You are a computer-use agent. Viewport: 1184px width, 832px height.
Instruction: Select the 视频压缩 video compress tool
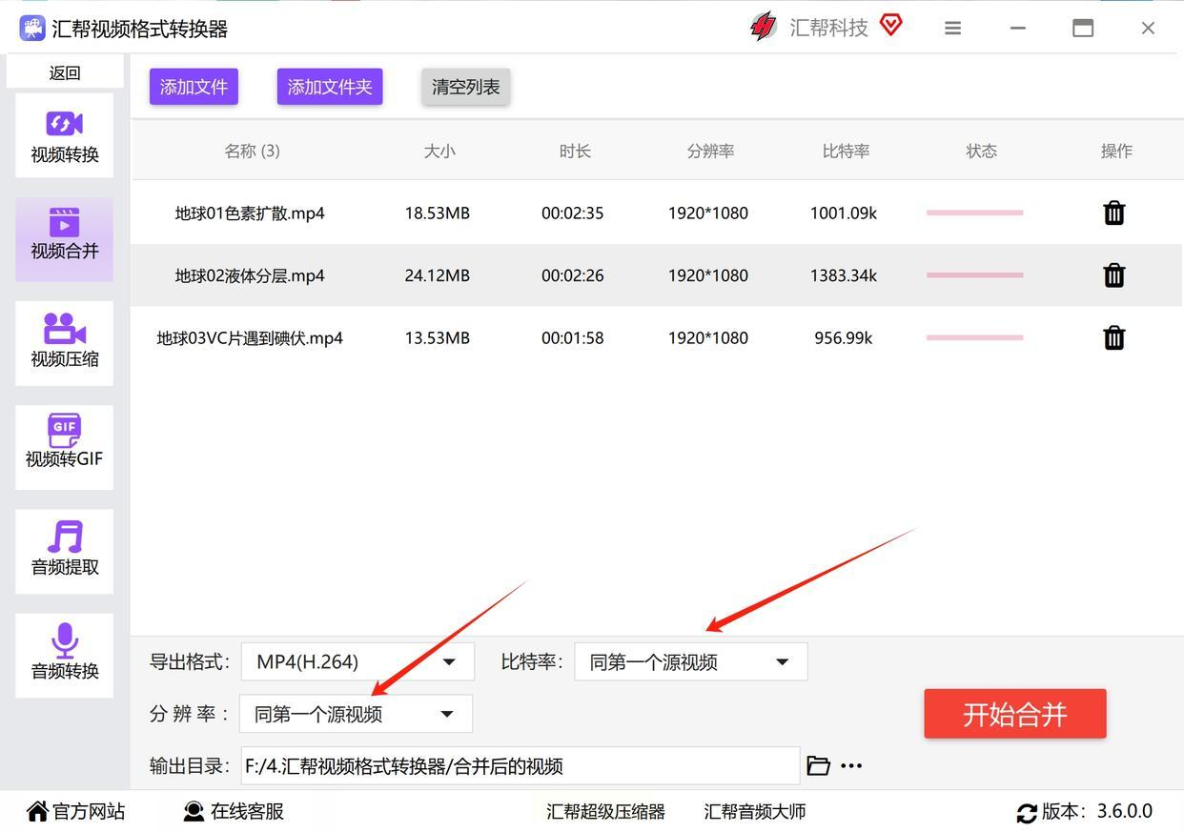[64, 342]
